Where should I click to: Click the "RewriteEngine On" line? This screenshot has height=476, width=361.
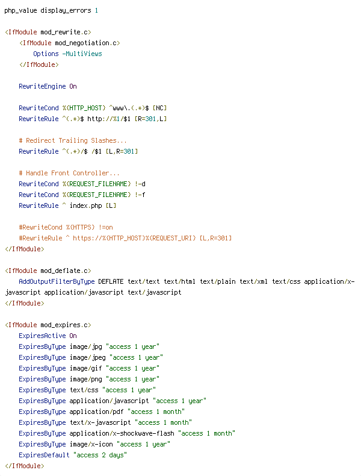coord(48,86)
